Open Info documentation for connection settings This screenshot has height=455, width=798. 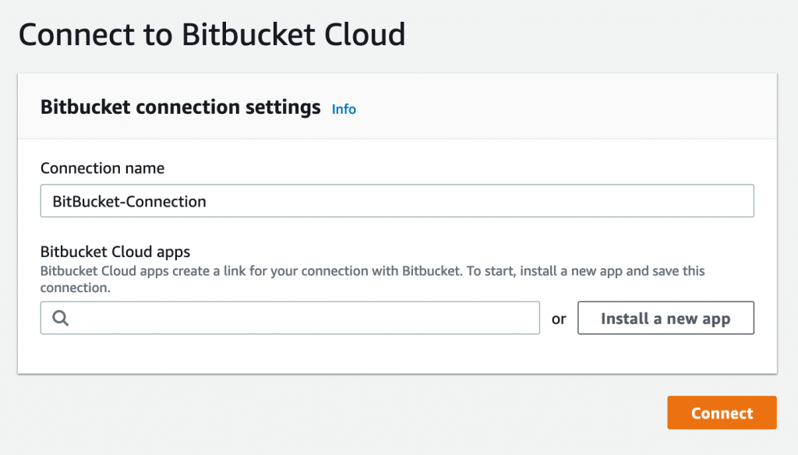(x=344, y=109)
